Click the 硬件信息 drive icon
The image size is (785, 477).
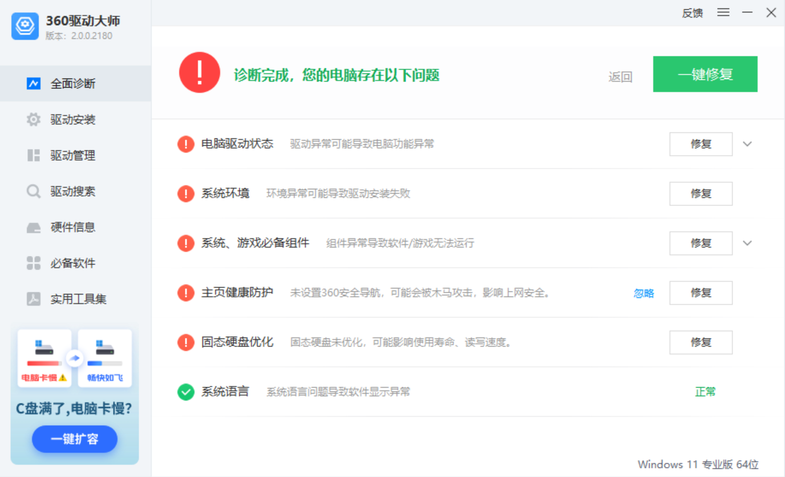tap(34, 227)
